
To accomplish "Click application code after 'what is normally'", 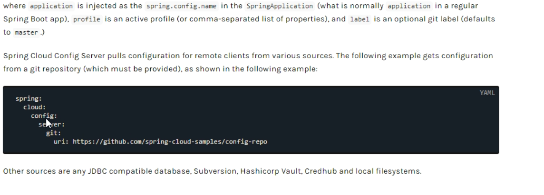I will (x=409, y=6).
